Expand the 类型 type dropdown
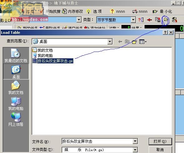This screenshot has width=184, height=153. coord(133,20)
